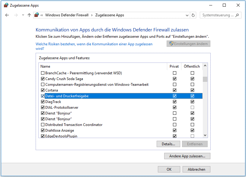Maximize the Zugelassene Apps window
Viewport: 246px width, 177px height.
click(224, 5)
